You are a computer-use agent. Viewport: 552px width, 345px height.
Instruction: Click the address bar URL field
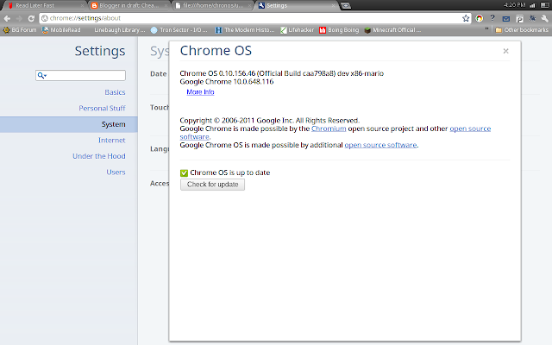(x=254, y=18)
